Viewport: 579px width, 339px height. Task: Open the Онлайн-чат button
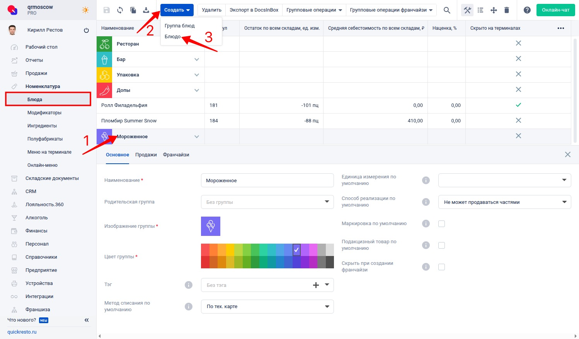click(x=556, y=10)
